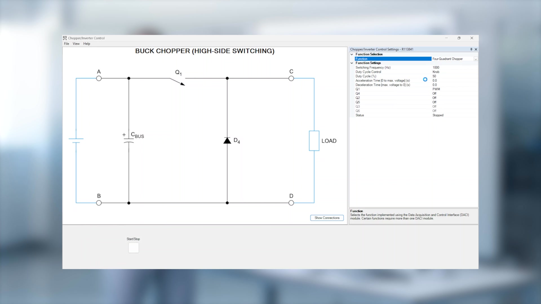The width and height of the screenshot is (541, 304).
Task: Minimize the Chopper/Inverter Control window
Action: point(446,38)
